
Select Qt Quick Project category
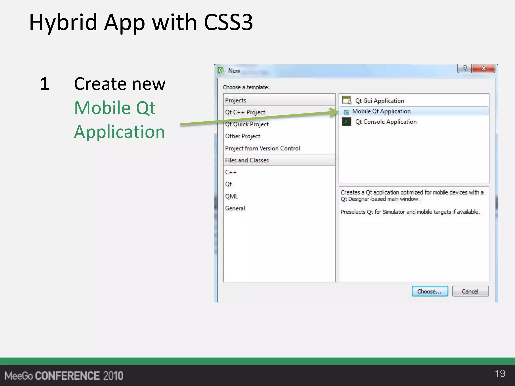[247, 124]
